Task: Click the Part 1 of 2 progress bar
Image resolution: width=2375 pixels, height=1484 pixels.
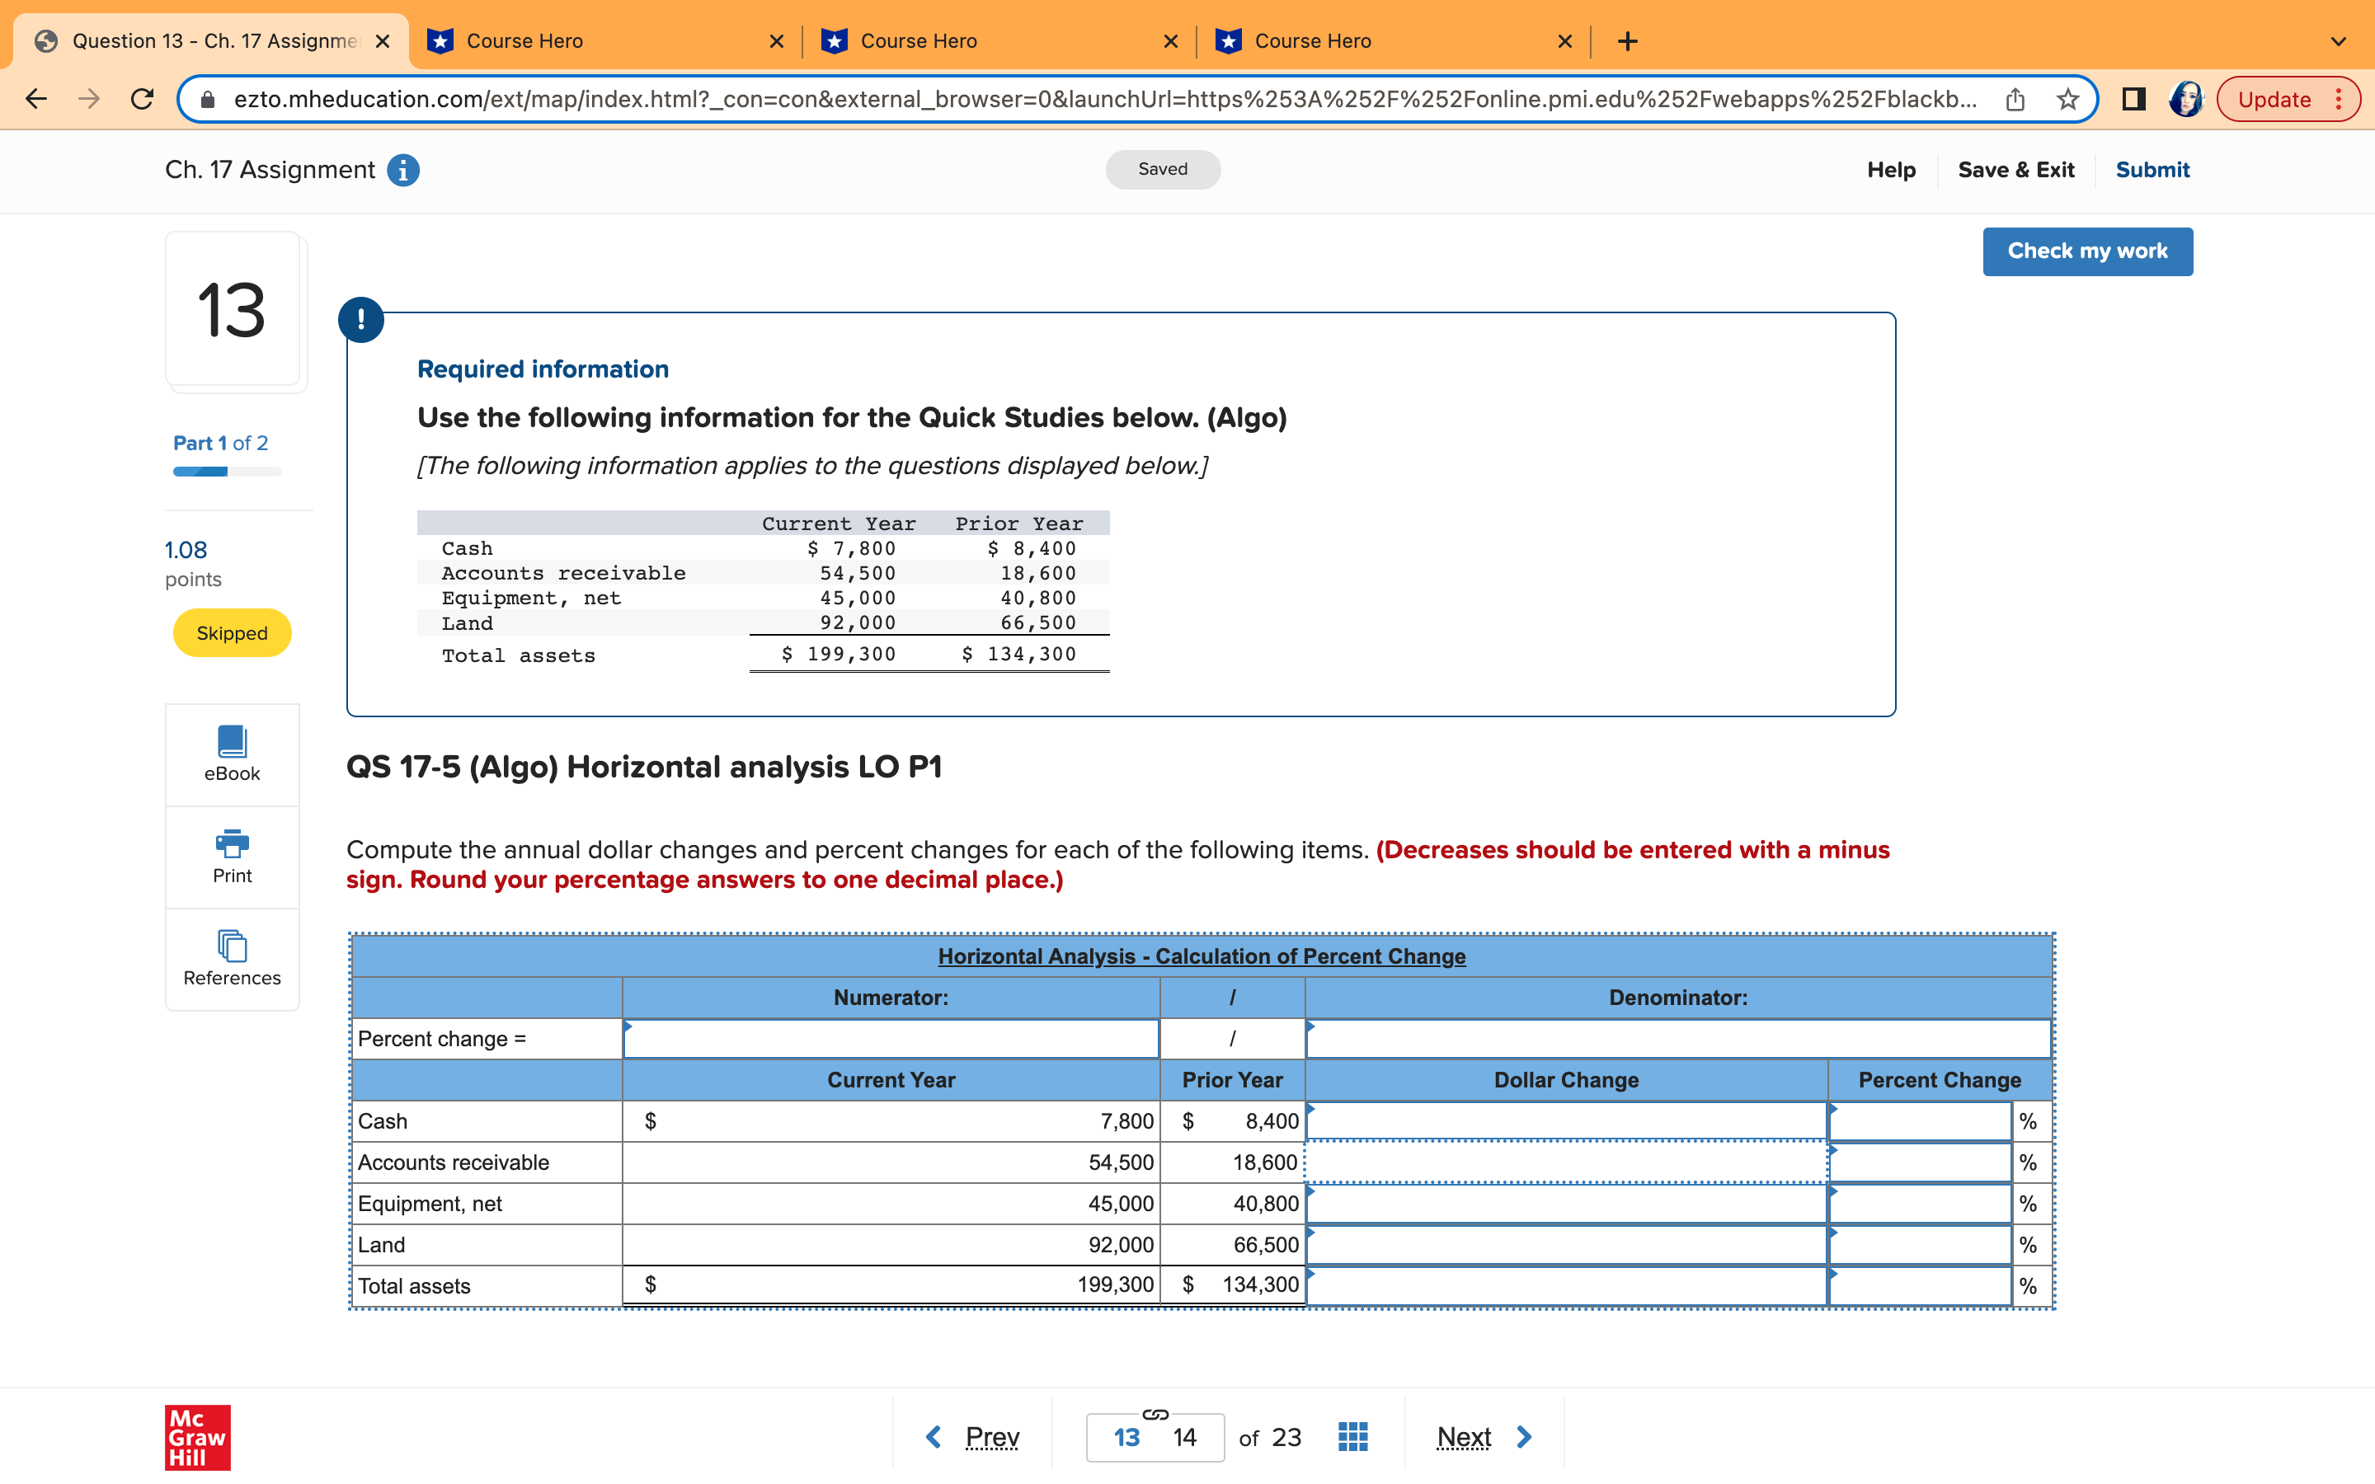Action: (x=227, y=472)
